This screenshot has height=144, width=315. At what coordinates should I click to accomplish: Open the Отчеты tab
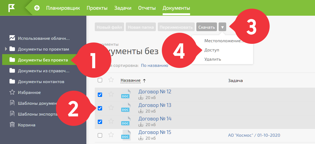tap(147, 8)
